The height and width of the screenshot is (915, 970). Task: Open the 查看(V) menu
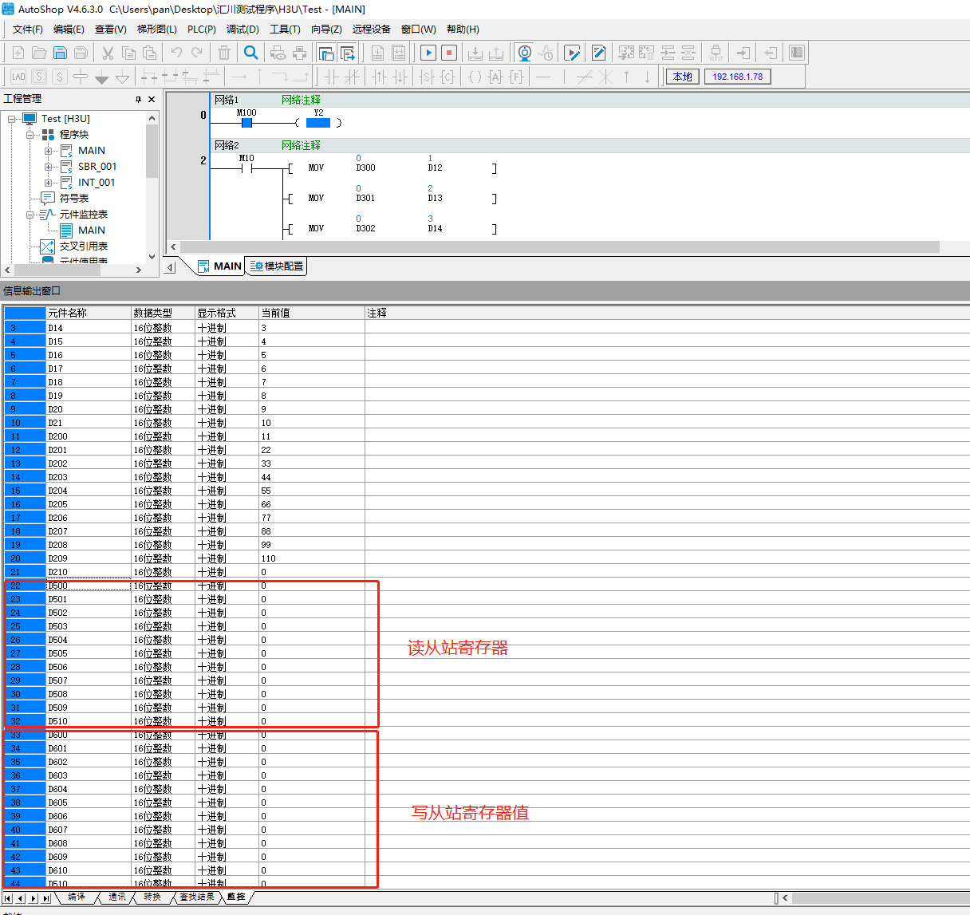tap(111, 29)
